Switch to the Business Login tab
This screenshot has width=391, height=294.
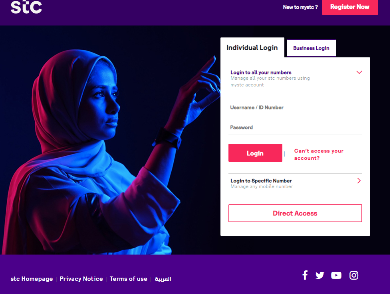tap(311, 48)
